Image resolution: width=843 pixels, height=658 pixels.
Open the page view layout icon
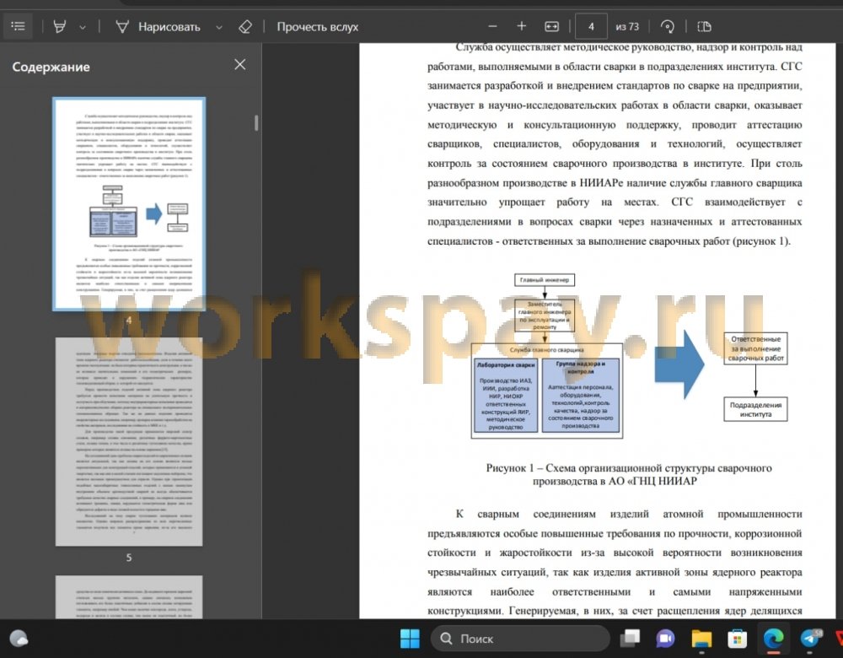coord(704,26)
